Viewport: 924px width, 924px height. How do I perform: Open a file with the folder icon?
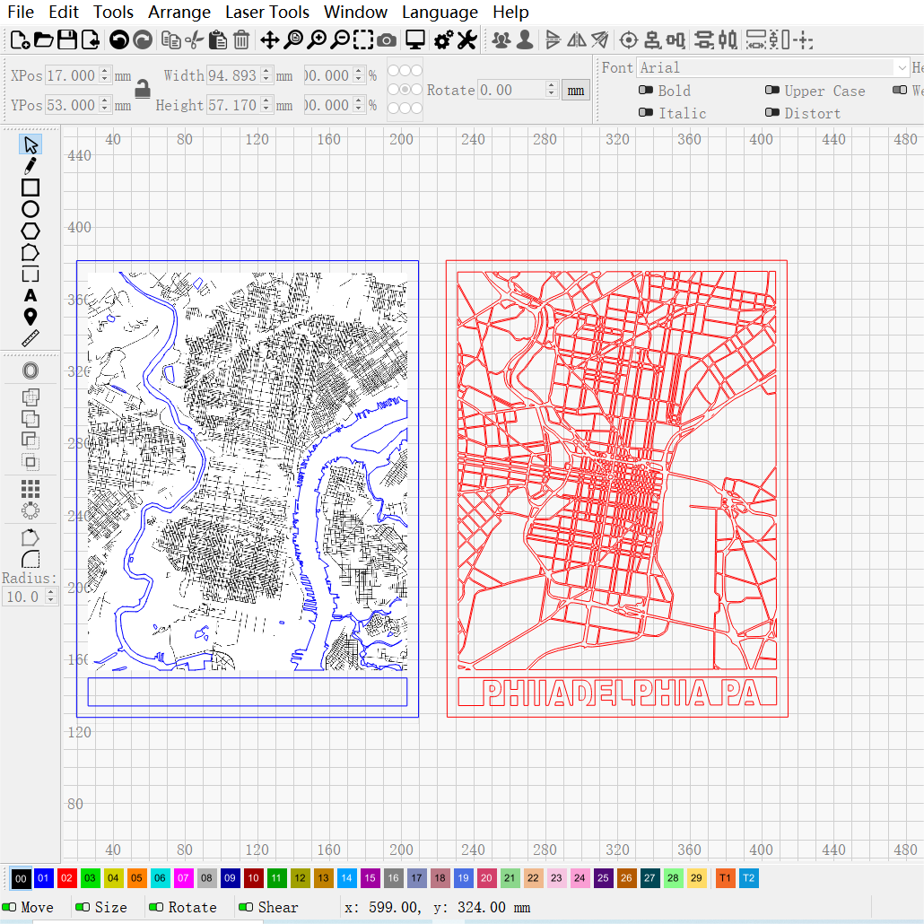[x=44, y=40]
